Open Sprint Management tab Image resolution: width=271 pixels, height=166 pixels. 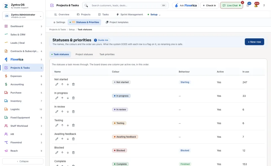(130, 14)
